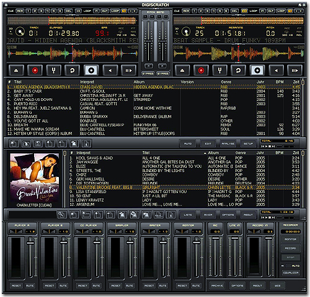The image size is (310, 297).
Task: Click the right deck's circular arrow button
Action: point(238,71)
